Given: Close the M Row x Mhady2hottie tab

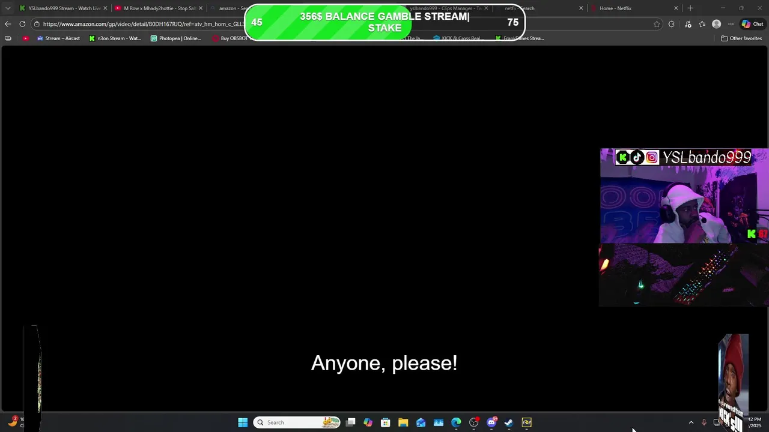Looking at the screenshot, I should click(x=201, y=8).
